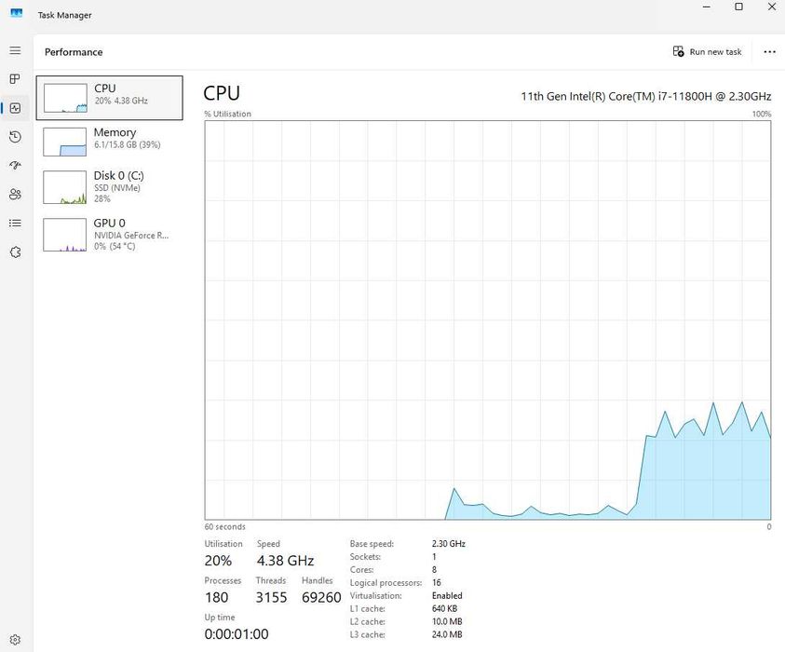
Task: Select the Memory performance entry
Action: click(x=110, y=142)
